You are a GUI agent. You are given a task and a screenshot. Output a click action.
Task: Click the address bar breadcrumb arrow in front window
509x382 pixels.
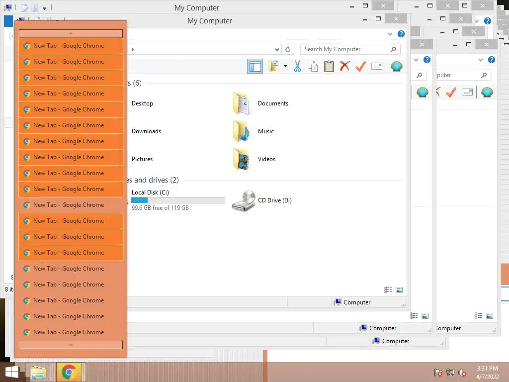[133, 49]
